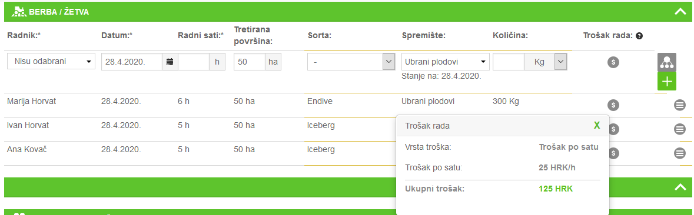
Task: Click the grey worker group icon
Action: point(666,63)
